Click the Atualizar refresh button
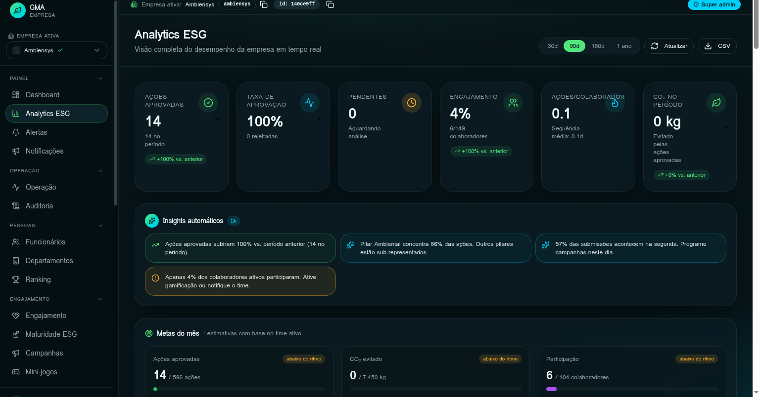The image size is (760, 397). point(669,46)
